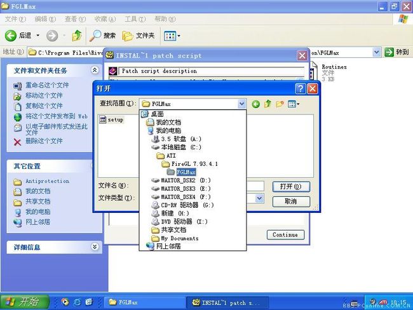Screen dimensions: 413x310
Task: Launch Internet Explorer from quick launch
Action: 77,302
